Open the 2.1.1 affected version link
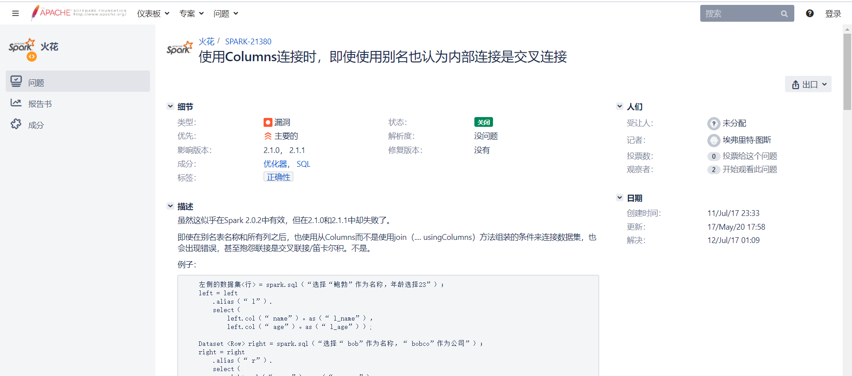Screen dimensions: 852x376 point(297,150)
